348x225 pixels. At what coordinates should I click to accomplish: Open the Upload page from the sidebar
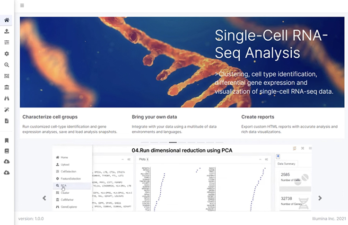[7, 31]
